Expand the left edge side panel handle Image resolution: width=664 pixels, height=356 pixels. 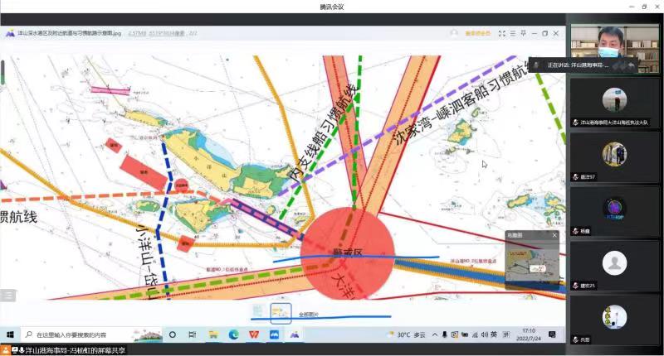tap(7, 295)
